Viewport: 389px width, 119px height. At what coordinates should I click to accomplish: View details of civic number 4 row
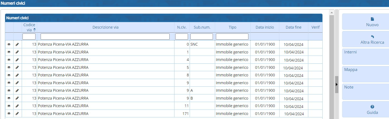click(9, 60)
